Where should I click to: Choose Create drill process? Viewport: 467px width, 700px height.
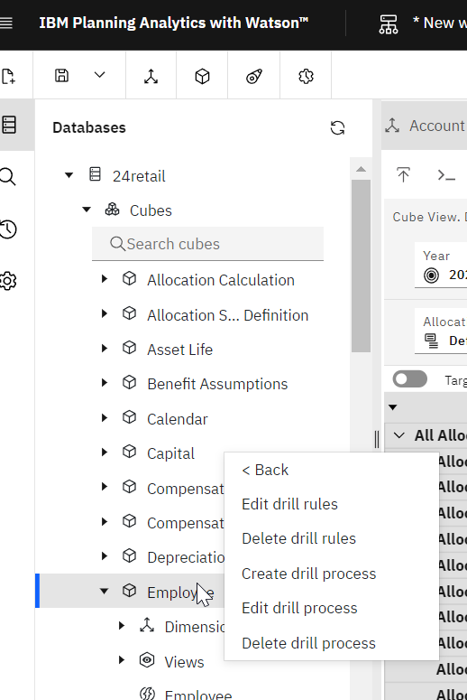click(x=309, y=574)
